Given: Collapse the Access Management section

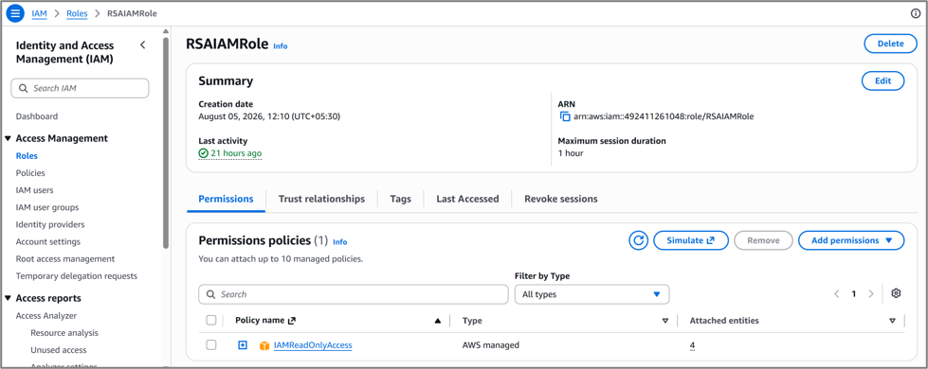Looking at the screenshot, I should (9, 138).
